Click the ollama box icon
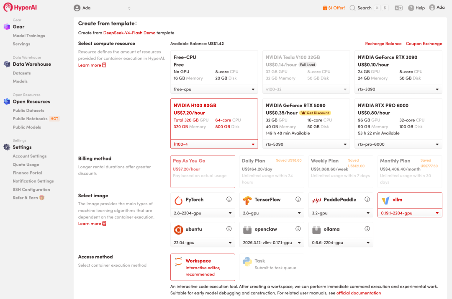452x299 pixels. tap(316, 230)
